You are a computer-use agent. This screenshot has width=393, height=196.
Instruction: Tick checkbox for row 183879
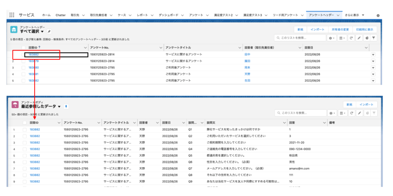pos(23,61)
